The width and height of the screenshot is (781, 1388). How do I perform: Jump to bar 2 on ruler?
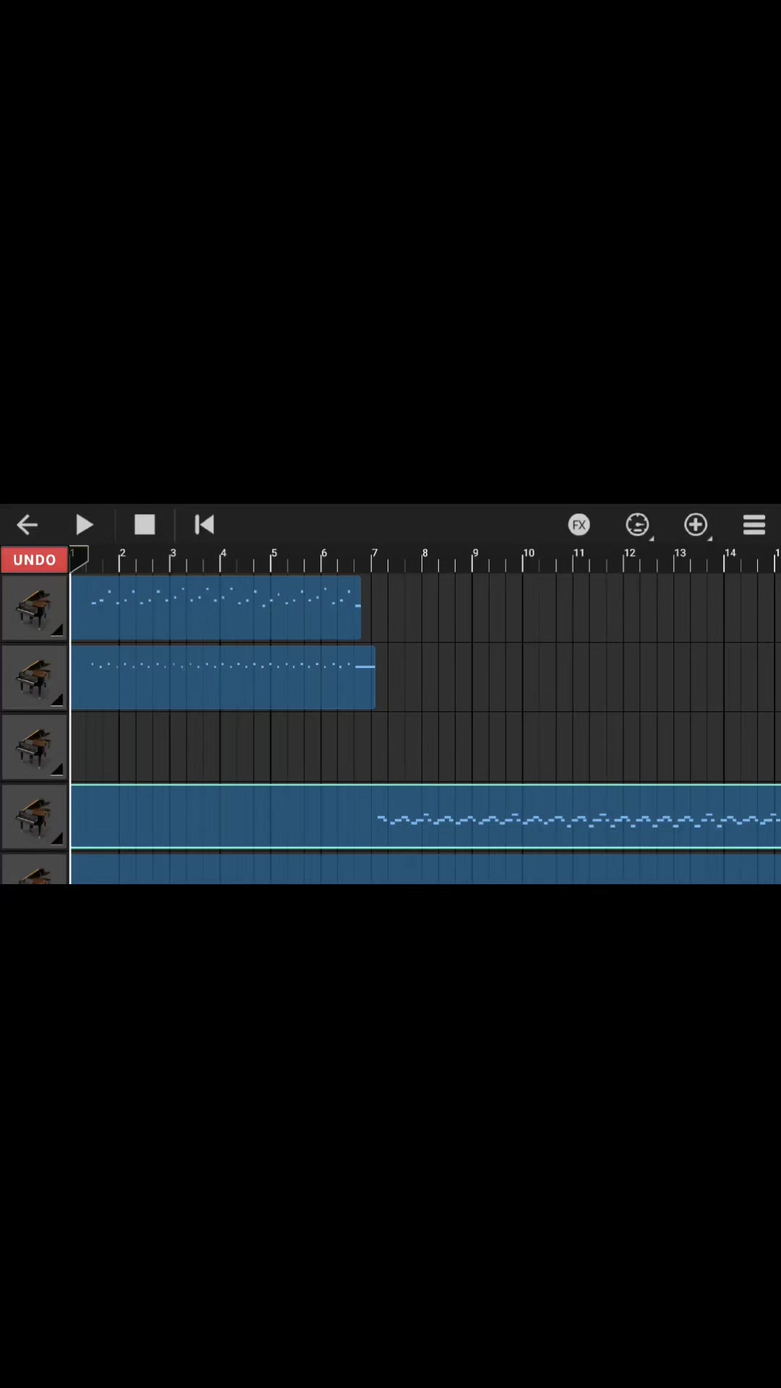pos(122,553)
